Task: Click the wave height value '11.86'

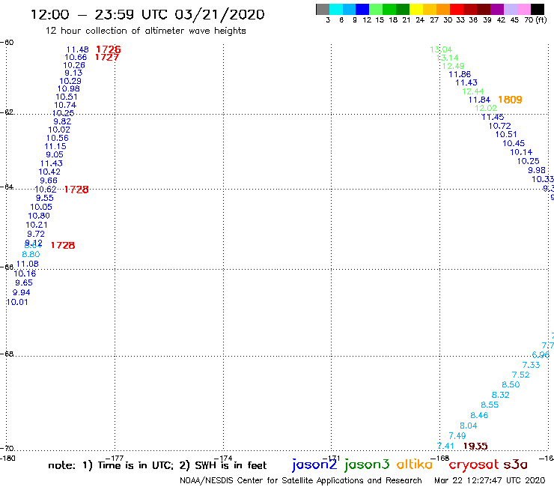Action: click(x=460, y=74)
